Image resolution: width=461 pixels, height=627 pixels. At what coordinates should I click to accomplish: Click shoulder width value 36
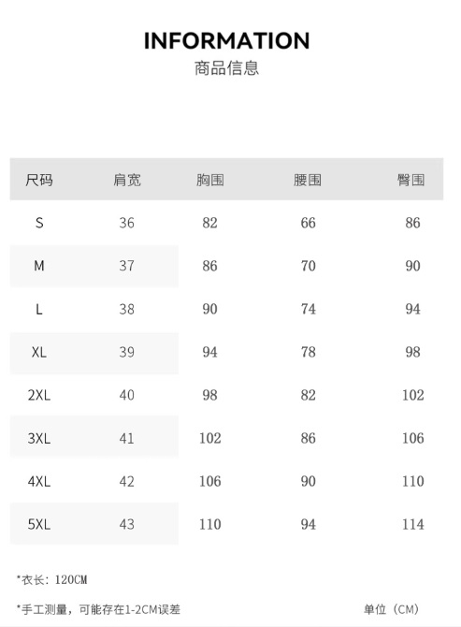(126, 223)
